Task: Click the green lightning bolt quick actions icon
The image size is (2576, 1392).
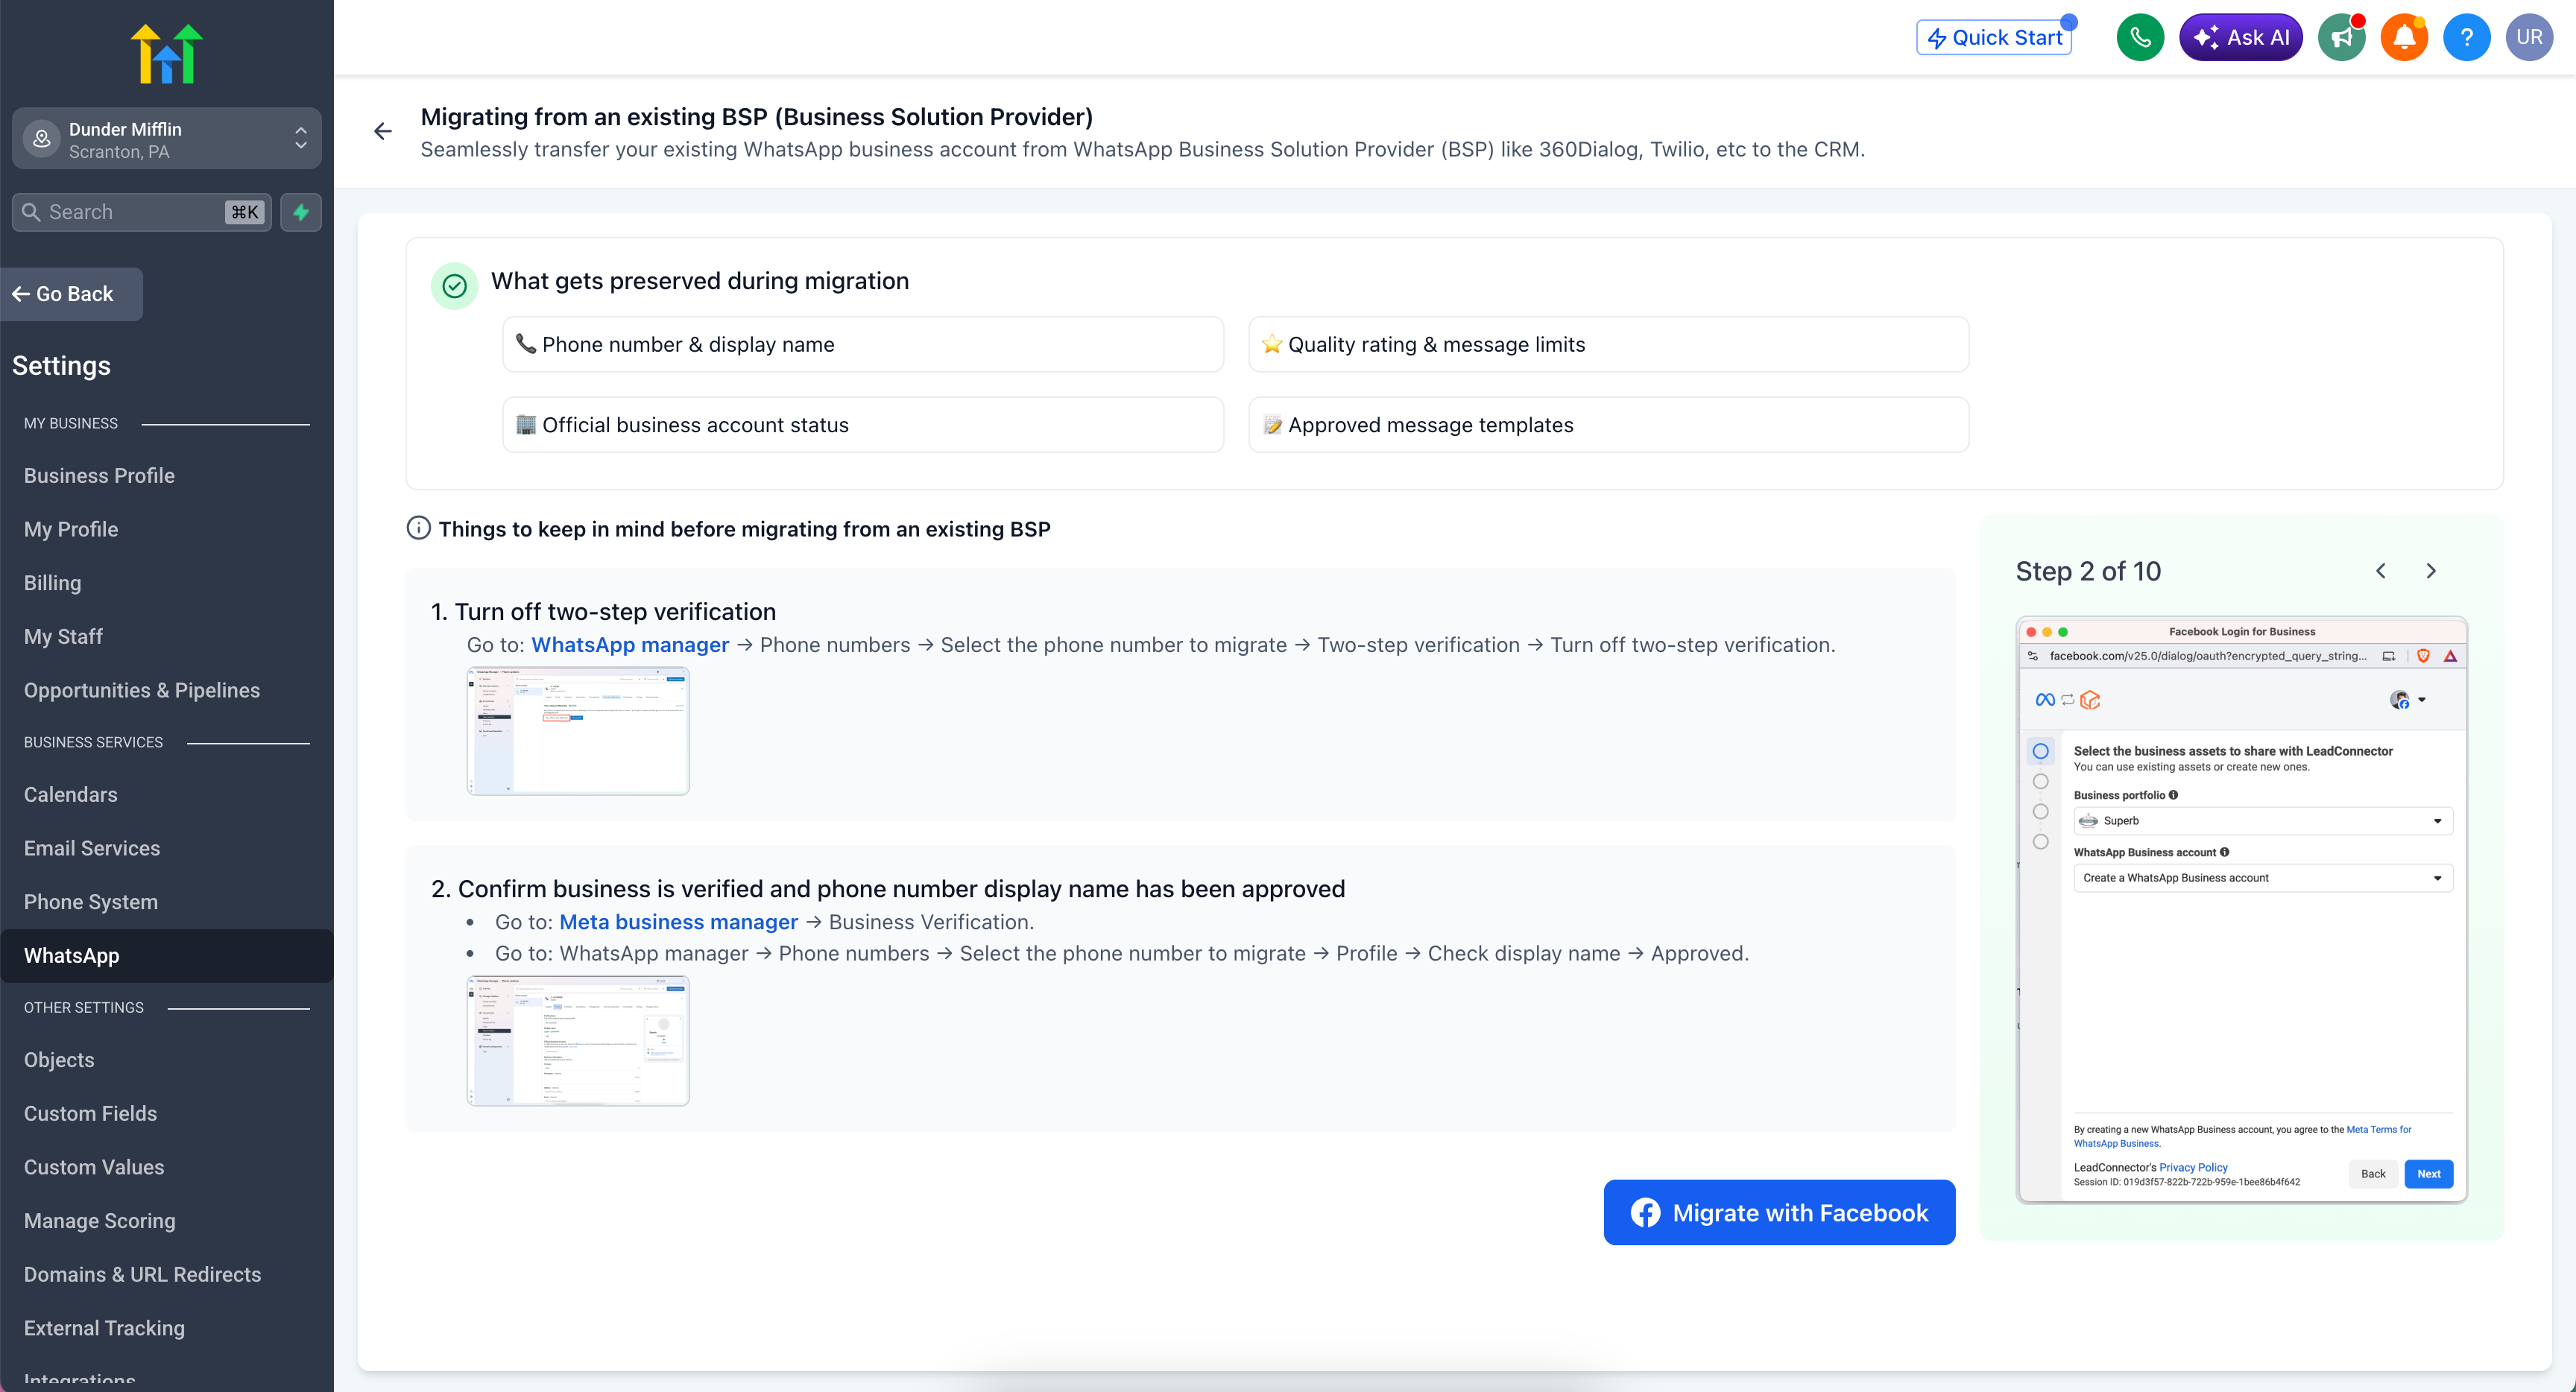Action: pos(301,212)
